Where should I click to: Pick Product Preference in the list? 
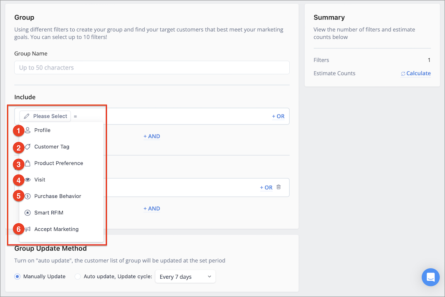click(x=58, y=163)
